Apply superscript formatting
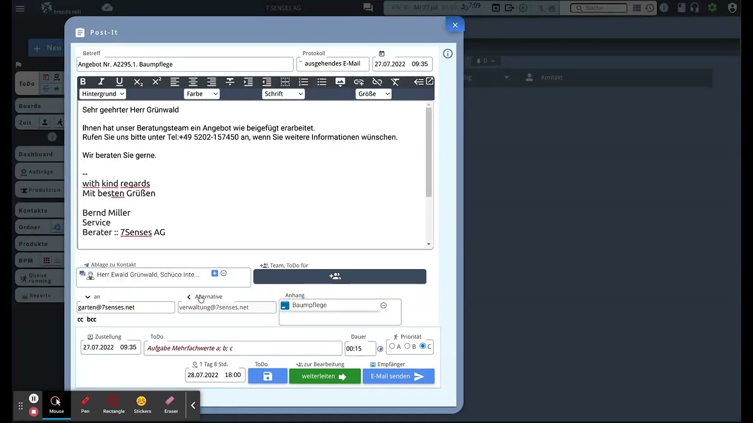This screenshot has height=423, width=753. [156, 82]
